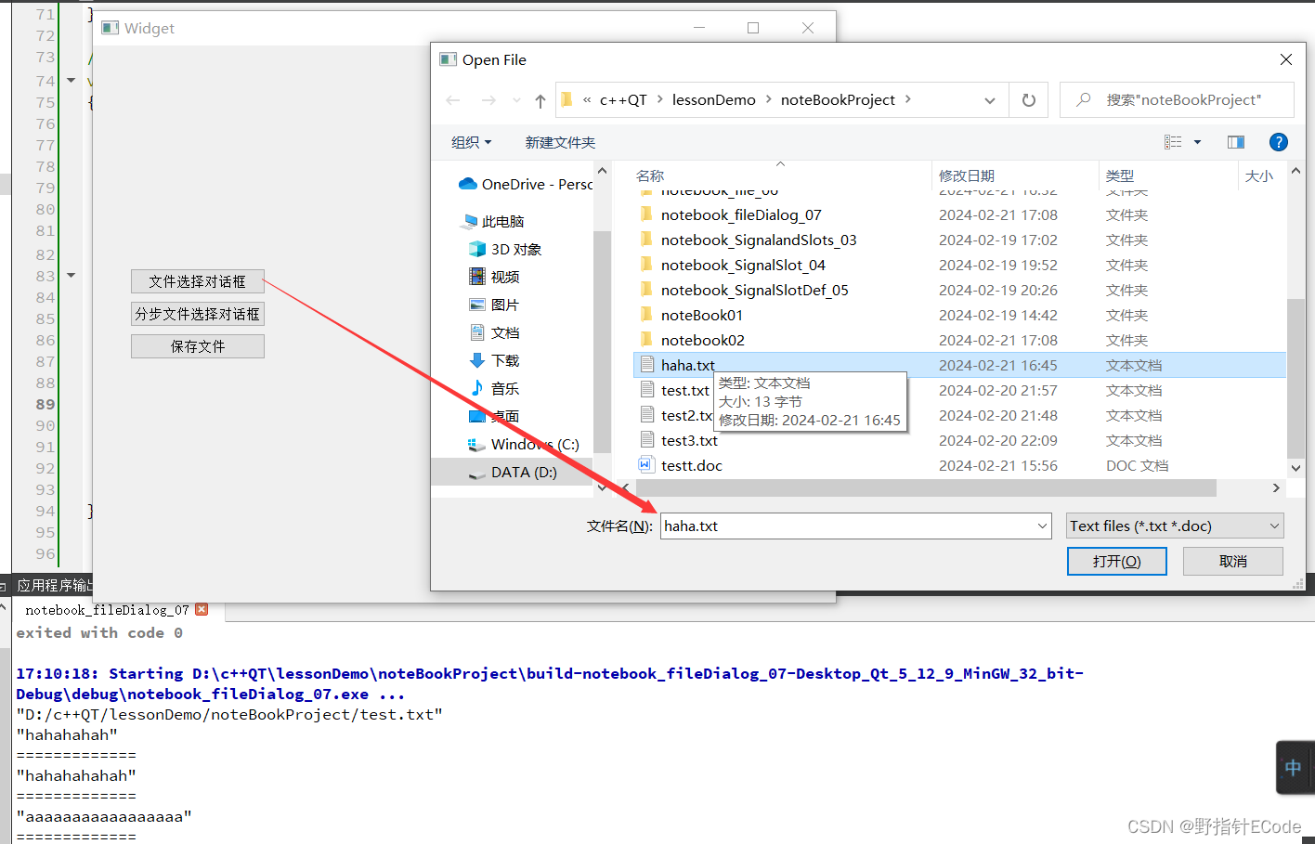Click the file list horizontal scrollbar thumb
Viewport: 1315px width, 844px height.
(x=926, y=487)
